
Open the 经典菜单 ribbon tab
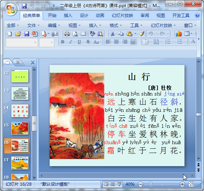[x=32, y=16]
